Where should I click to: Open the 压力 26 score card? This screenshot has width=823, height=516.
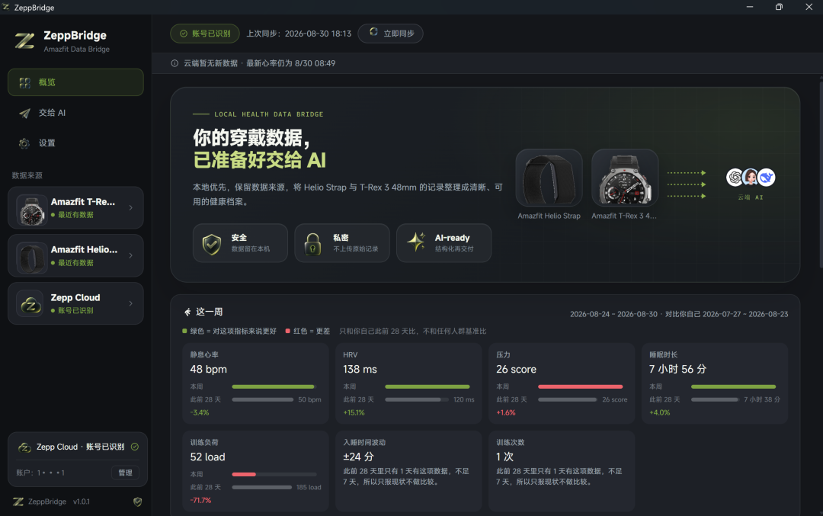(x=562, y=383)
